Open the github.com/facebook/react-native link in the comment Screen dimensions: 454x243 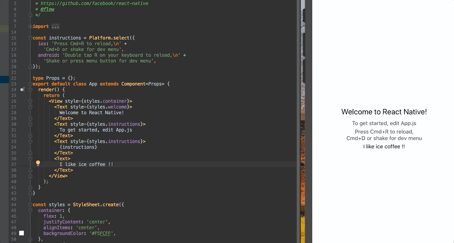click(x=94, y=3)
